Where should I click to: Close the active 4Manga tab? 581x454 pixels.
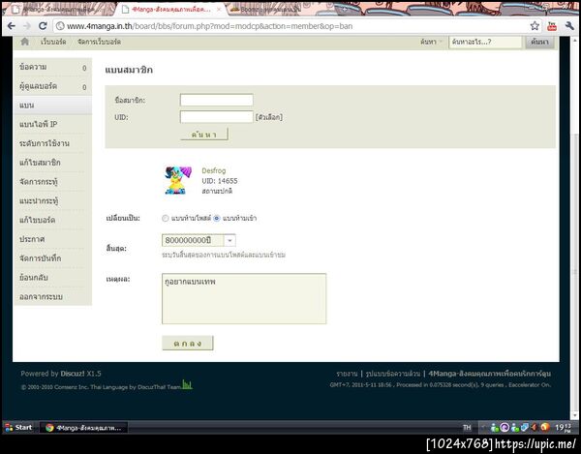click(x=219, y=10)
